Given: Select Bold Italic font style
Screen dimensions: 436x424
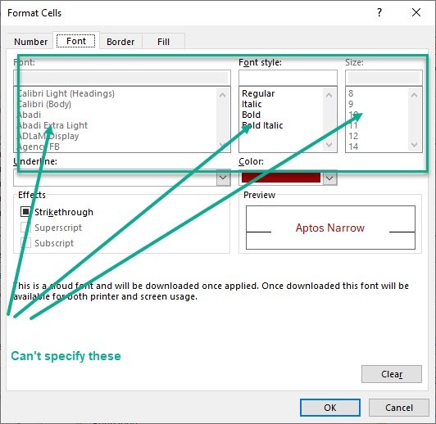Looking at the screenshot, I should (262, 125).
